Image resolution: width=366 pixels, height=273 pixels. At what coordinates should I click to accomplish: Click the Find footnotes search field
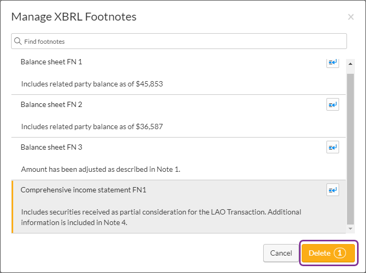(x=179, y=41)
